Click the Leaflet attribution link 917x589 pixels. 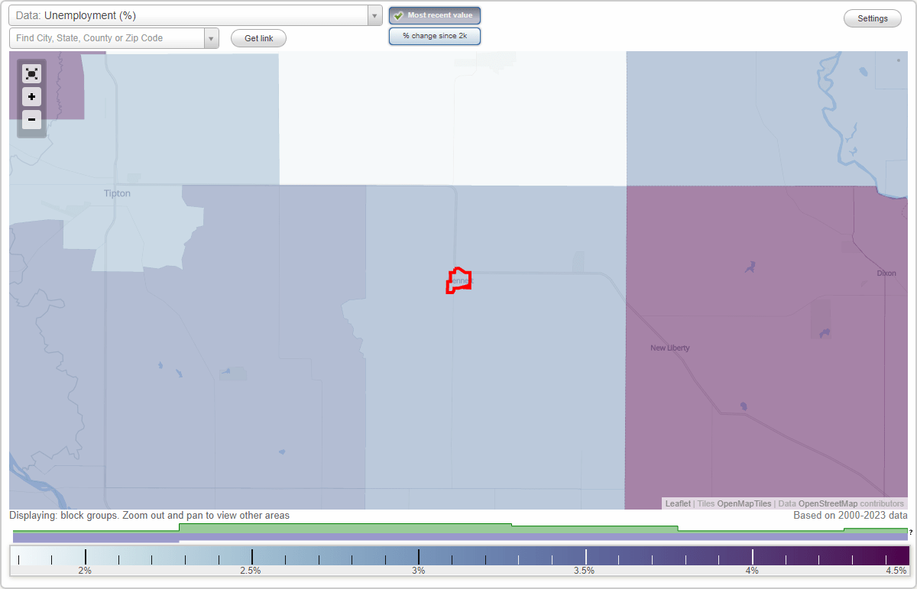(677, 503)
